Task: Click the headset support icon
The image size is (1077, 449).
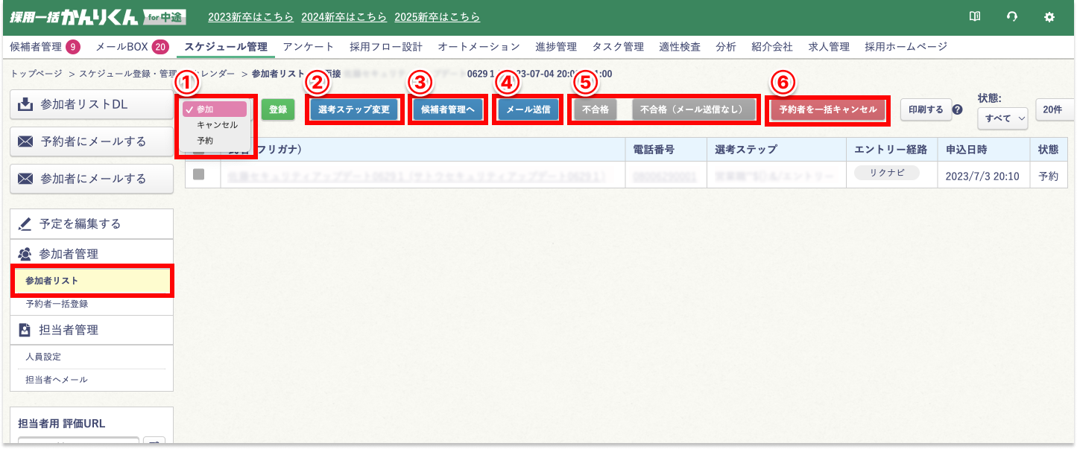Action: pos(1011,16)
